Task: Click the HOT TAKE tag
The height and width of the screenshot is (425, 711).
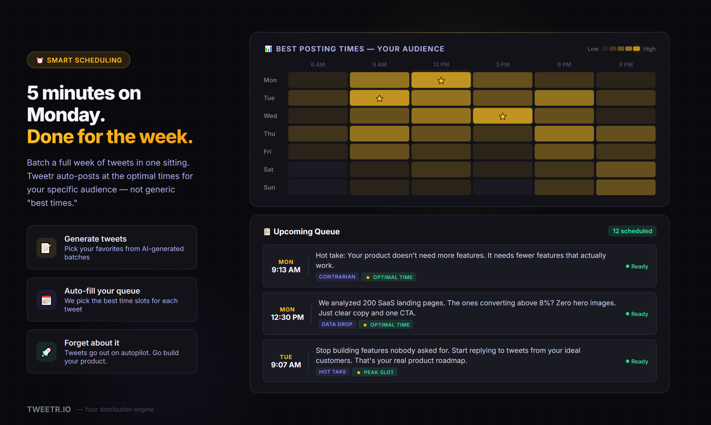Action: pos(332,372)
